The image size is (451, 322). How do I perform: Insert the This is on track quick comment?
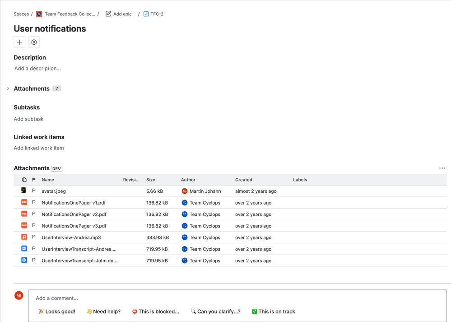pyautogui.click(x=274, y=311)
